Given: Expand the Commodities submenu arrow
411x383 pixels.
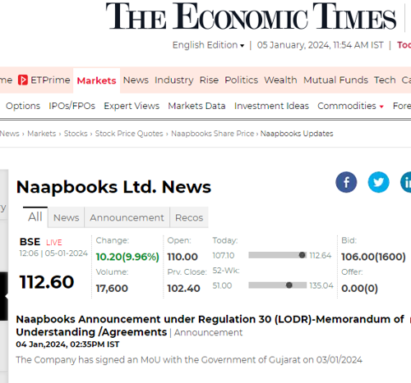Looking at the screenshot, I should (381, 107).
